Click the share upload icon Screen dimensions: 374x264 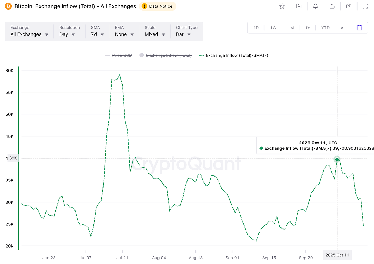coord(332,6)
